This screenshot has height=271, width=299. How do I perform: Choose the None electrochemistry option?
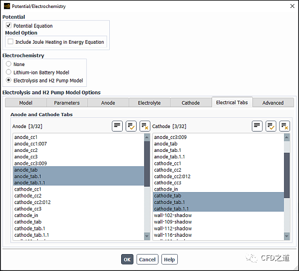pos(8,64)
